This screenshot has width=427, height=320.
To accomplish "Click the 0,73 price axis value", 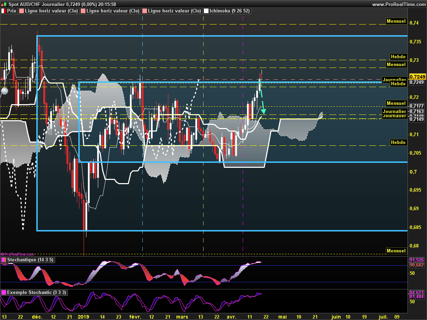I will [x=414, y=60].
